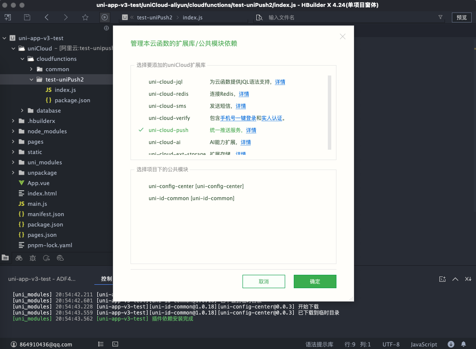476x349 pixels.
Task: Open the 实人认证 link
Action: click(x=272, y=118)
